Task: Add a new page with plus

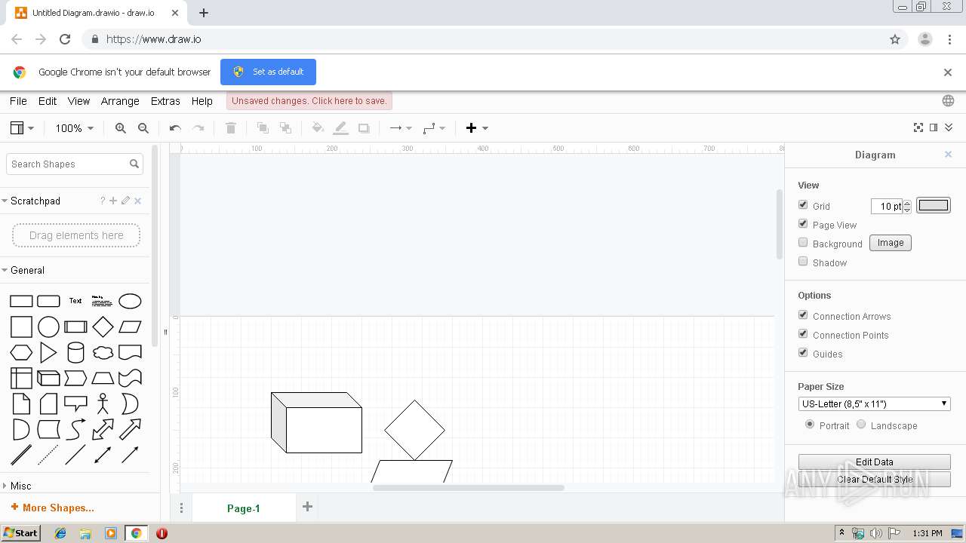Action: coord(307,507)
